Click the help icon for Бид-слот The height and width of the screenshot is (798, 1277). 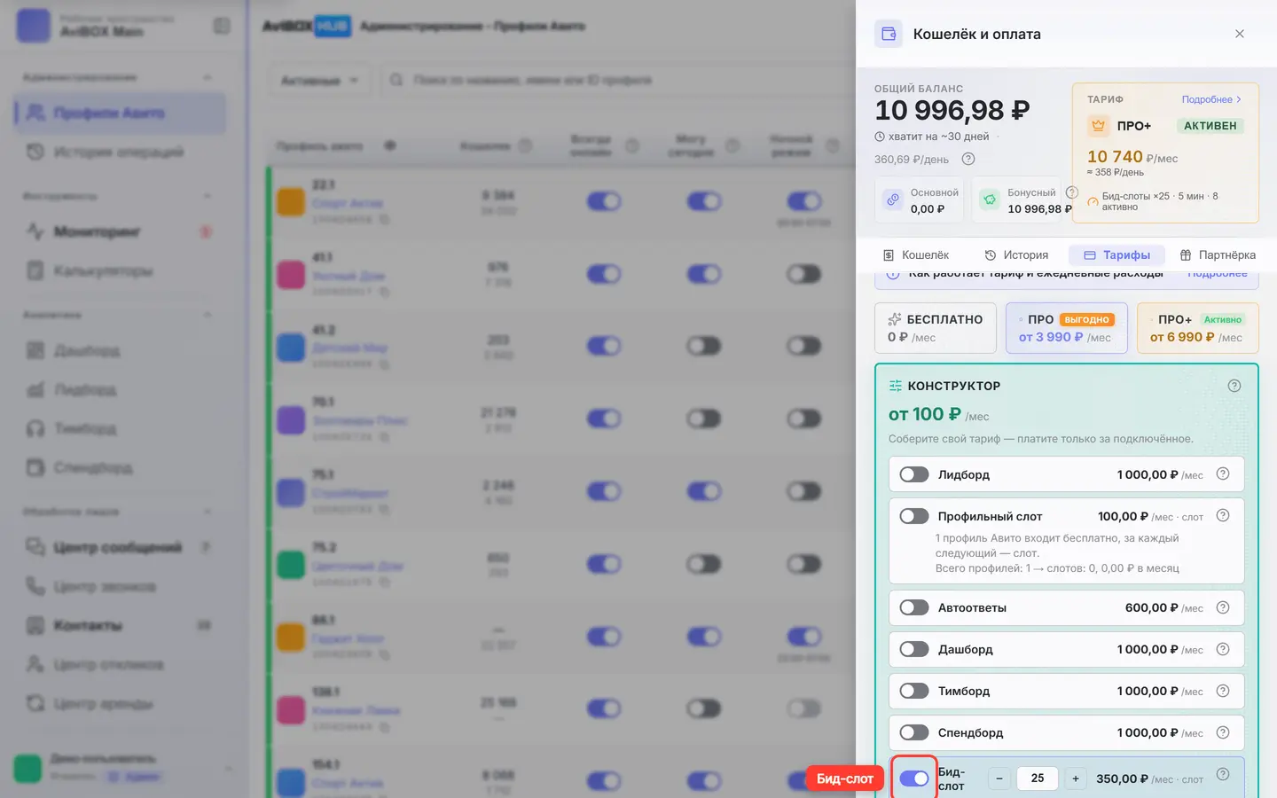(1223, 774)
